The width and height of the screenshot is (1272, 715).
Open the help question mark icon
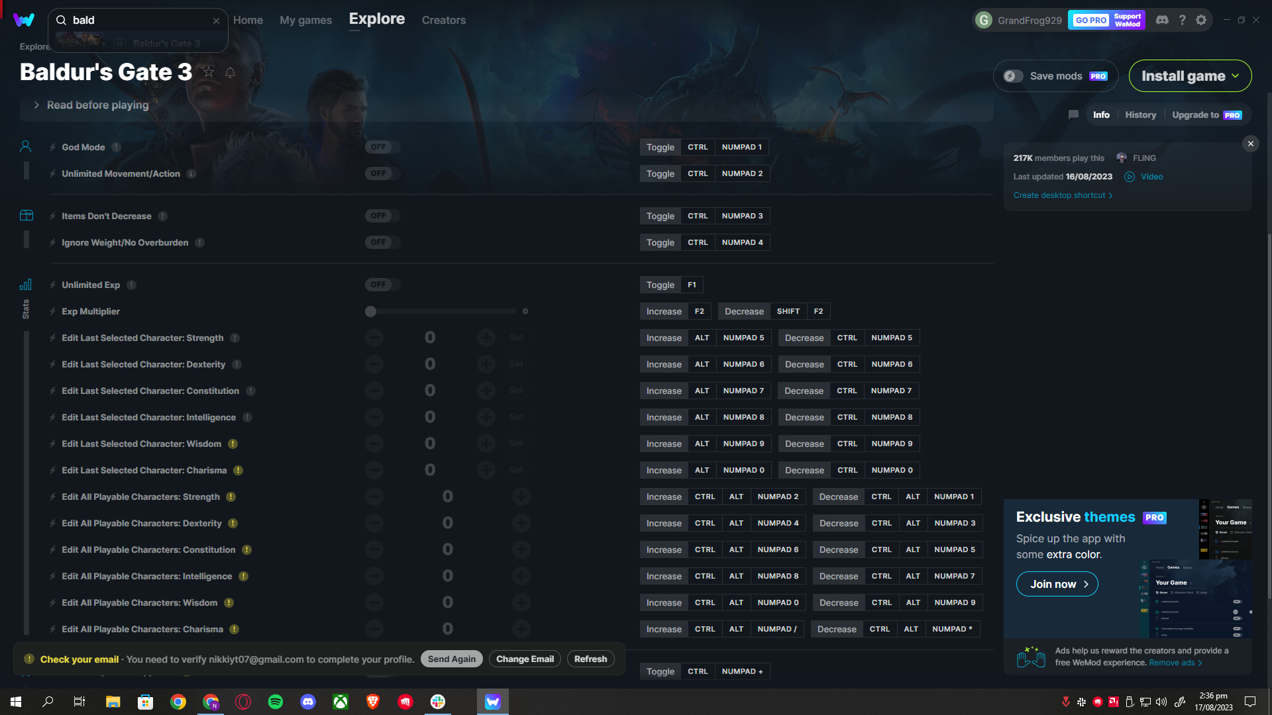coord(1182,20)
